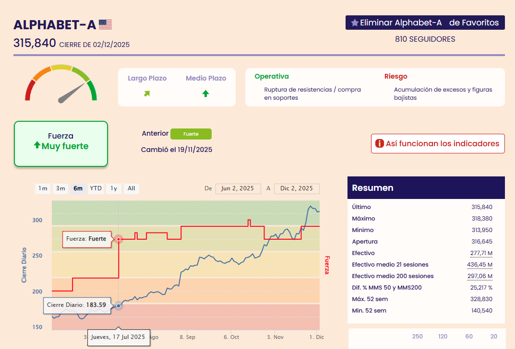Click the blue Cierre Diario marker point
The image size is (515, 349).
[x=119, y=306]
